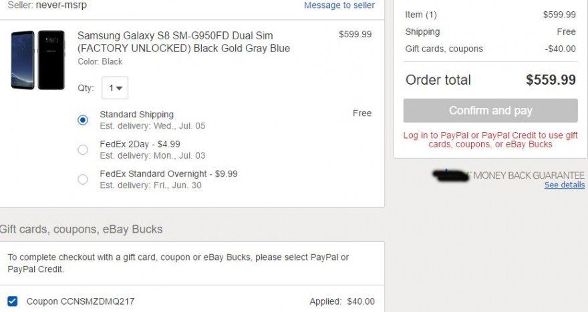Choose FedEx 2Day shipping radio button

pos(83,149)
